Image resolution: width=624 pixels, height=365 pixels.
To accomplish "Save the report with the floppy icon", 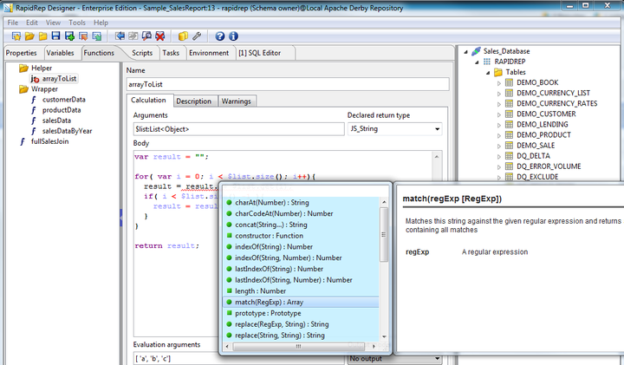I will tap(55, 36).
